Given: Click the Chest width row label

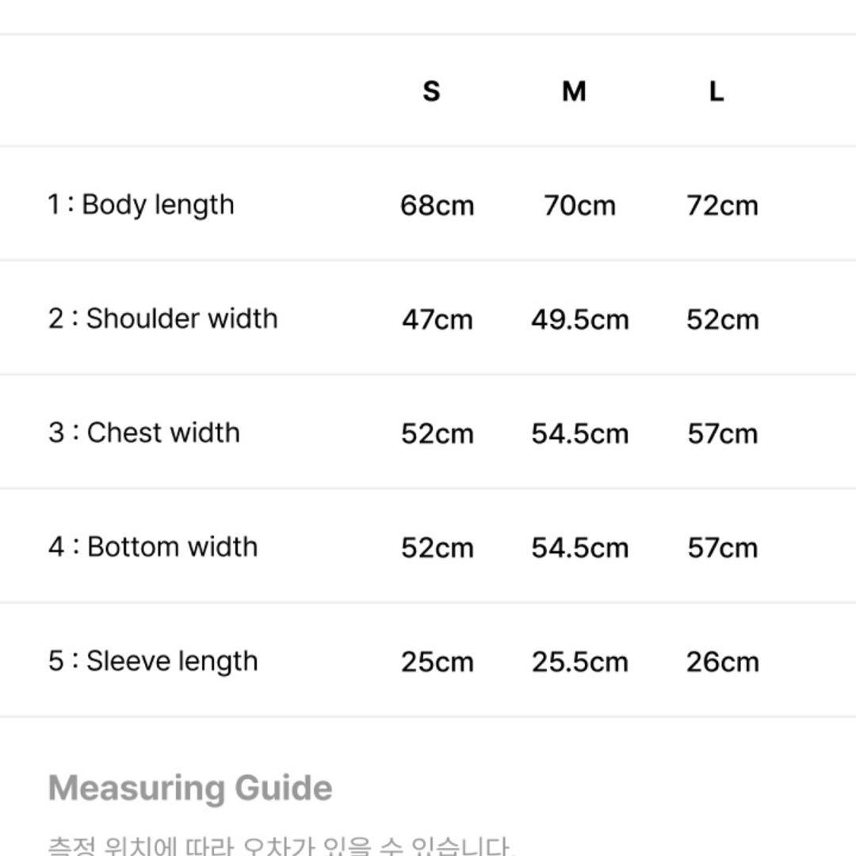Looking at the screenshot, I should 144,433.
